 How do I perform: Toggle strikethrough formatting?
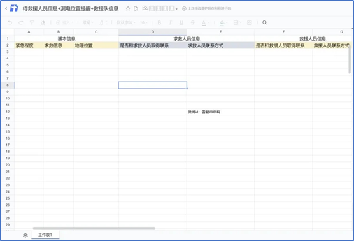click(x=192, y=22)
